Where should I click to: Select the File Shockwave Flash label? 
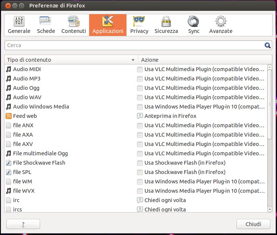(39, 163)
